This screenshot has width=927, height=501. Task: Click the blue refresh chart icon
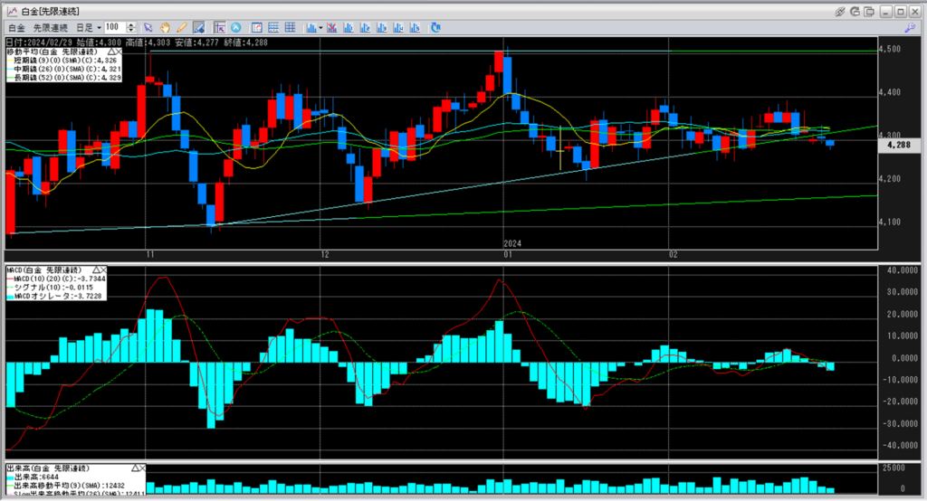click(x=435, y=27)
